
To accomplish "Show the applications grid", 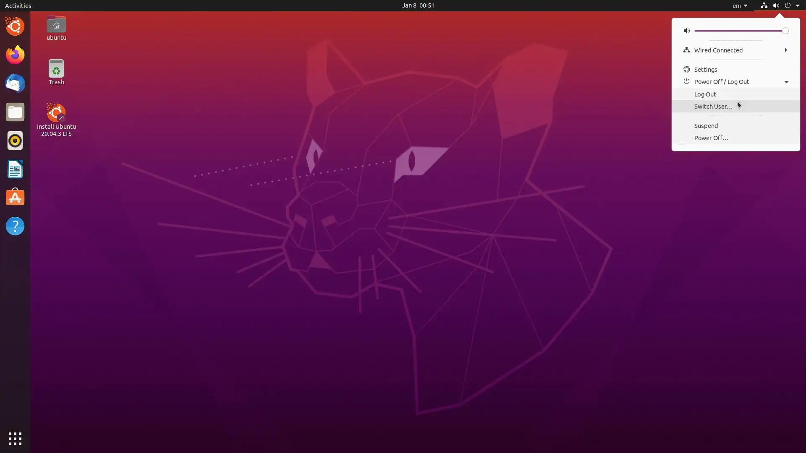I will pyautogui.click(x=15, y=439).
